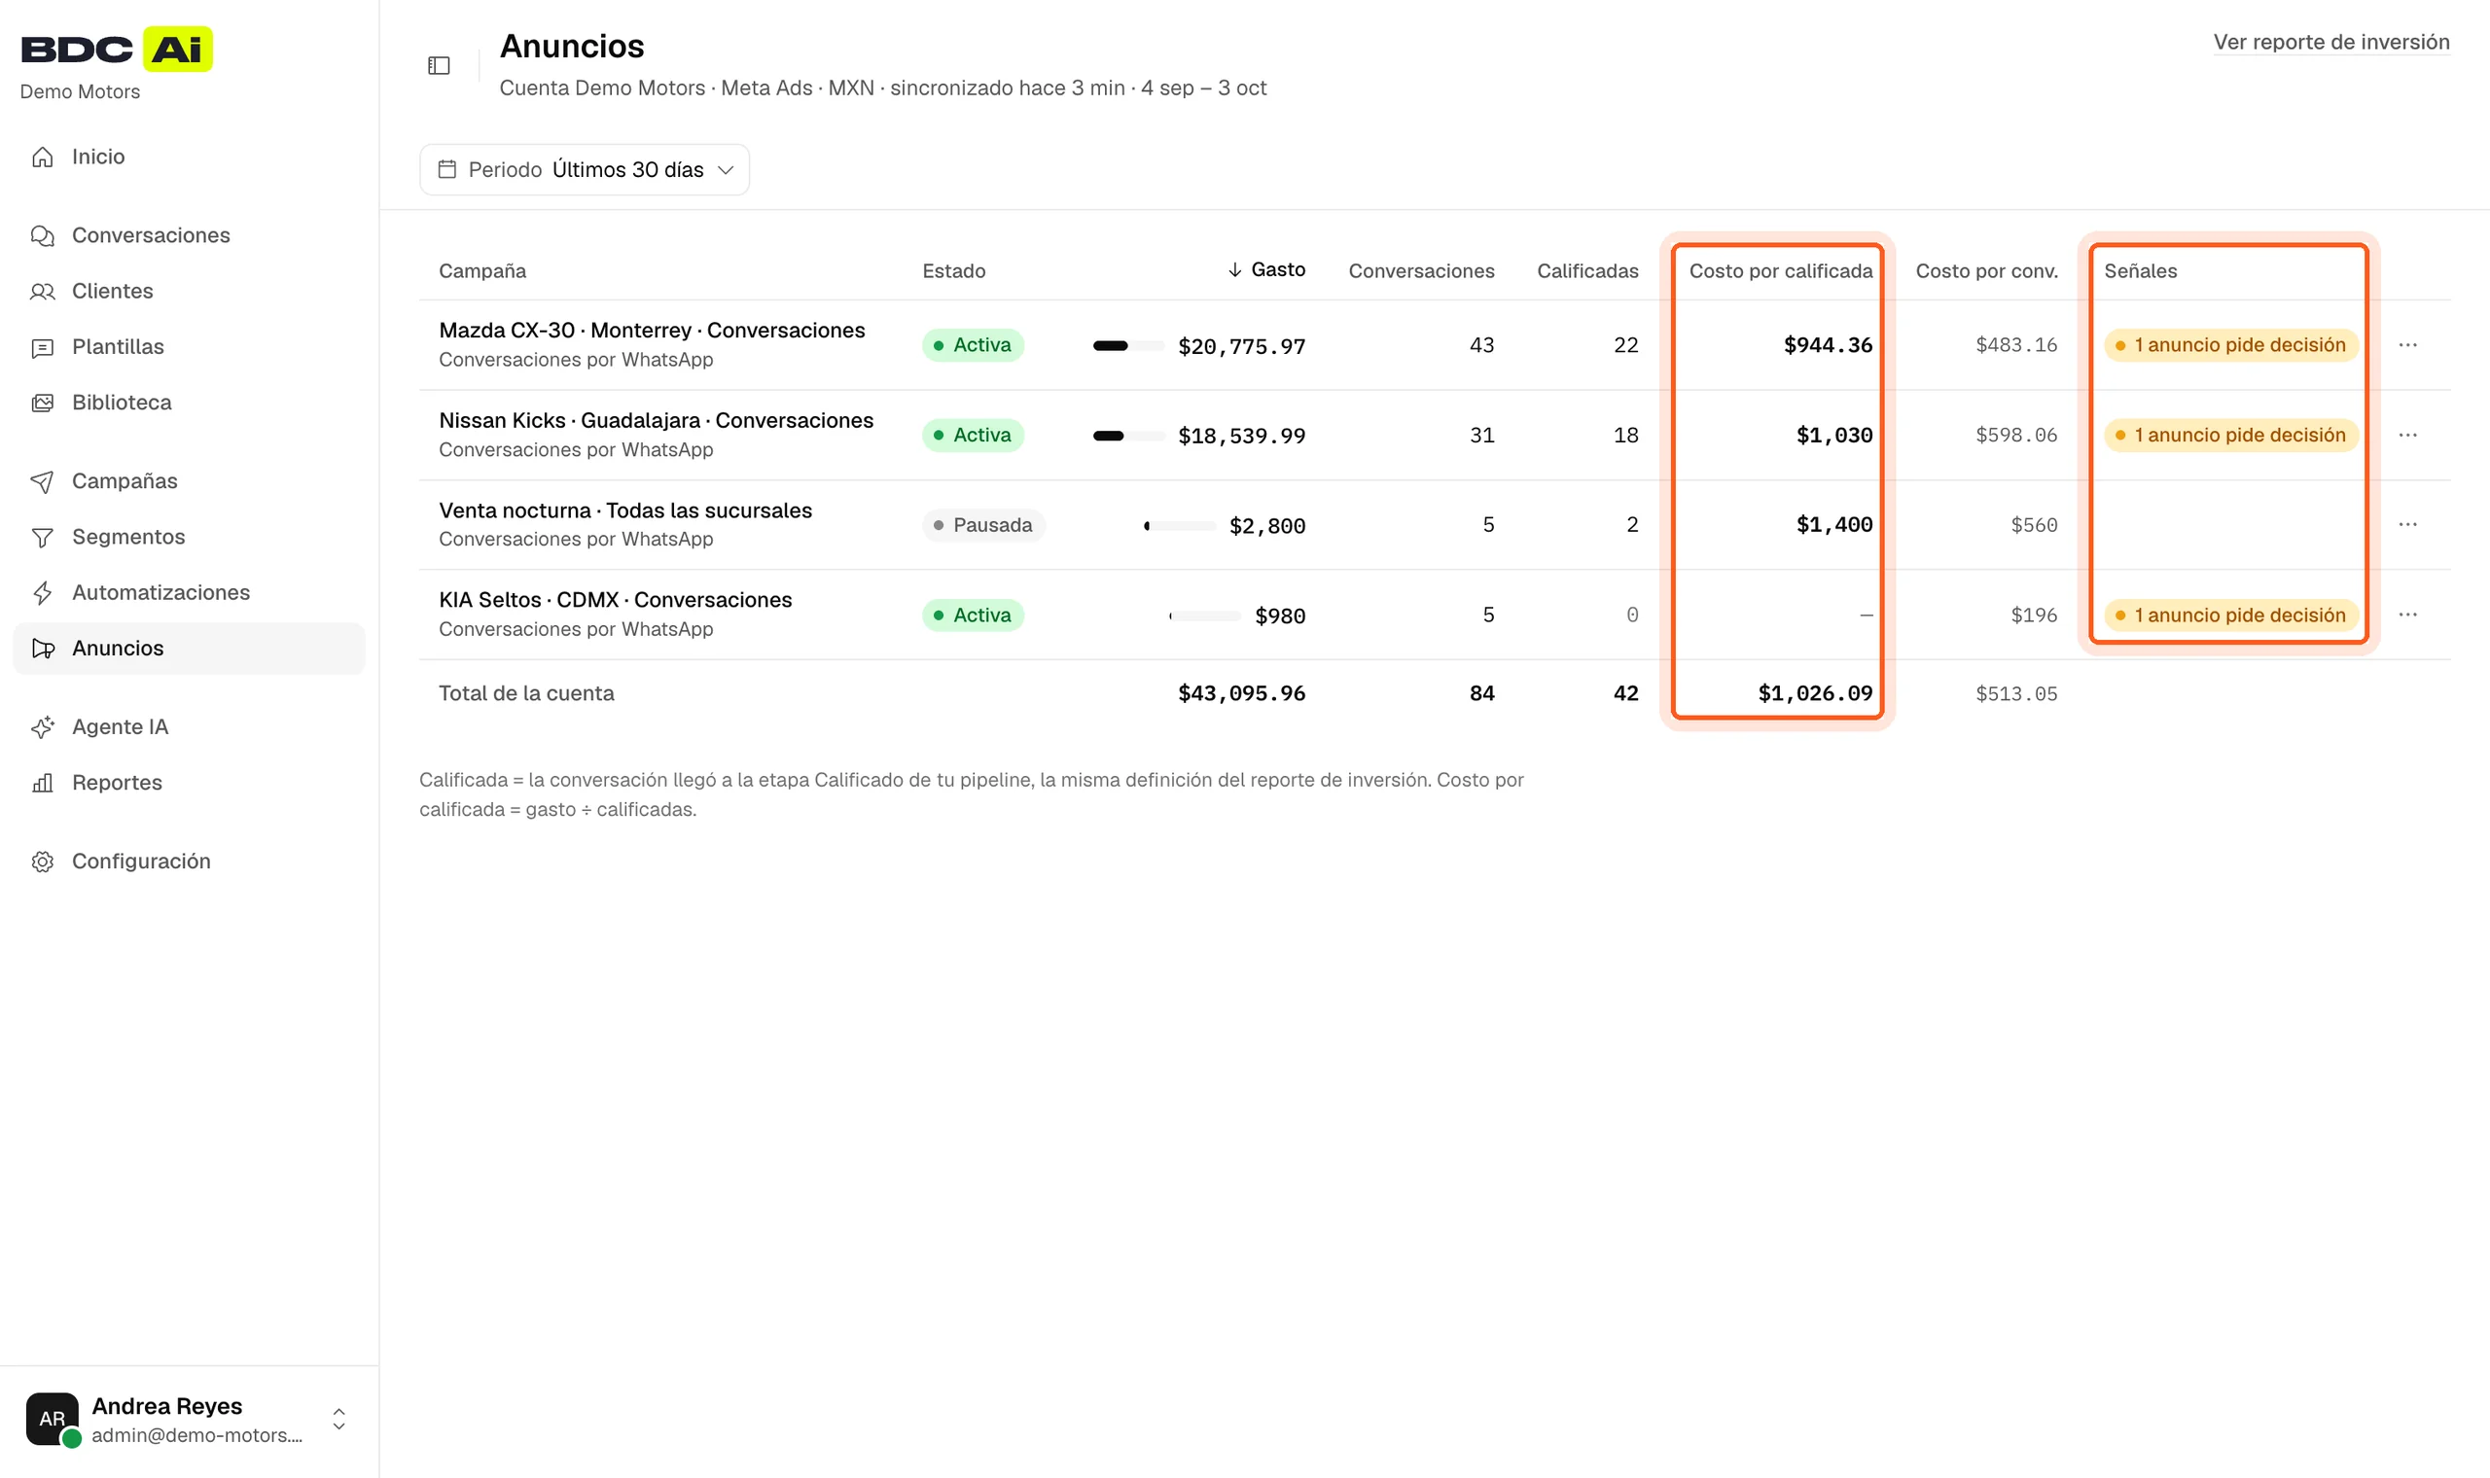Expand the Periodo Últimos 30 días dropdown
Viewport: 2490px width, 1478px height.
click(x=585, y=169)
